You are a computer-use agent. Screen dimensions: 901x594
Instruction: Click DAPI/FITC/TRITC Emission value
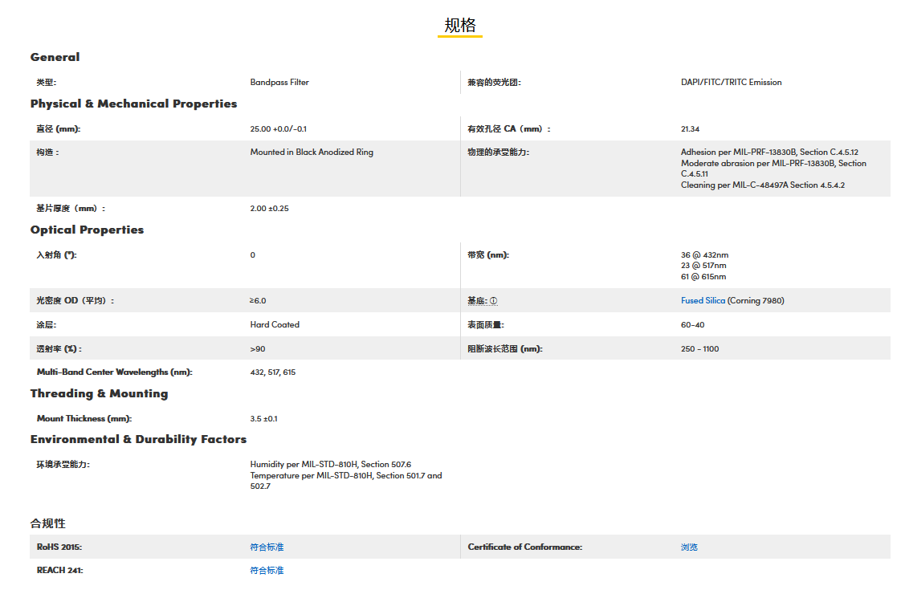pos(731,82)
